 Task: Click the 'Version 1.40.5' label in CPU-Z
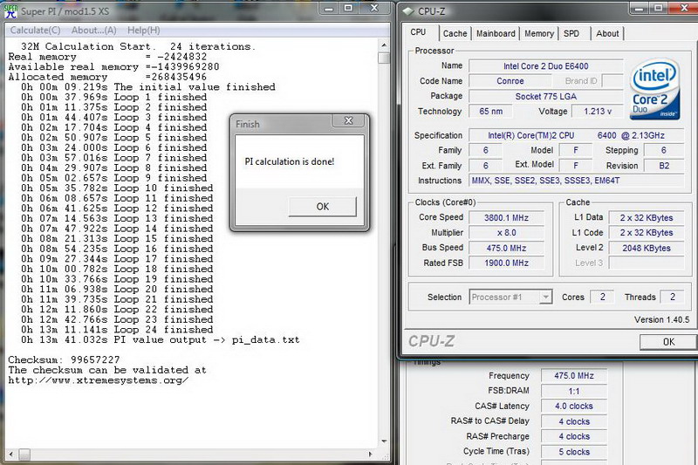661,319
